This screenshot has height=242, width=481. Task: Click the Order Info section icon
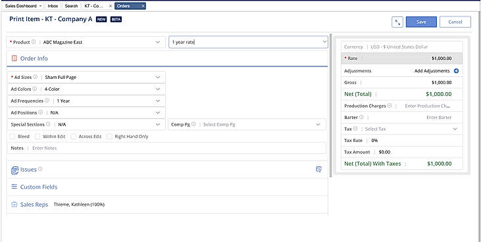pyautogui.click(x=14, y=59)
